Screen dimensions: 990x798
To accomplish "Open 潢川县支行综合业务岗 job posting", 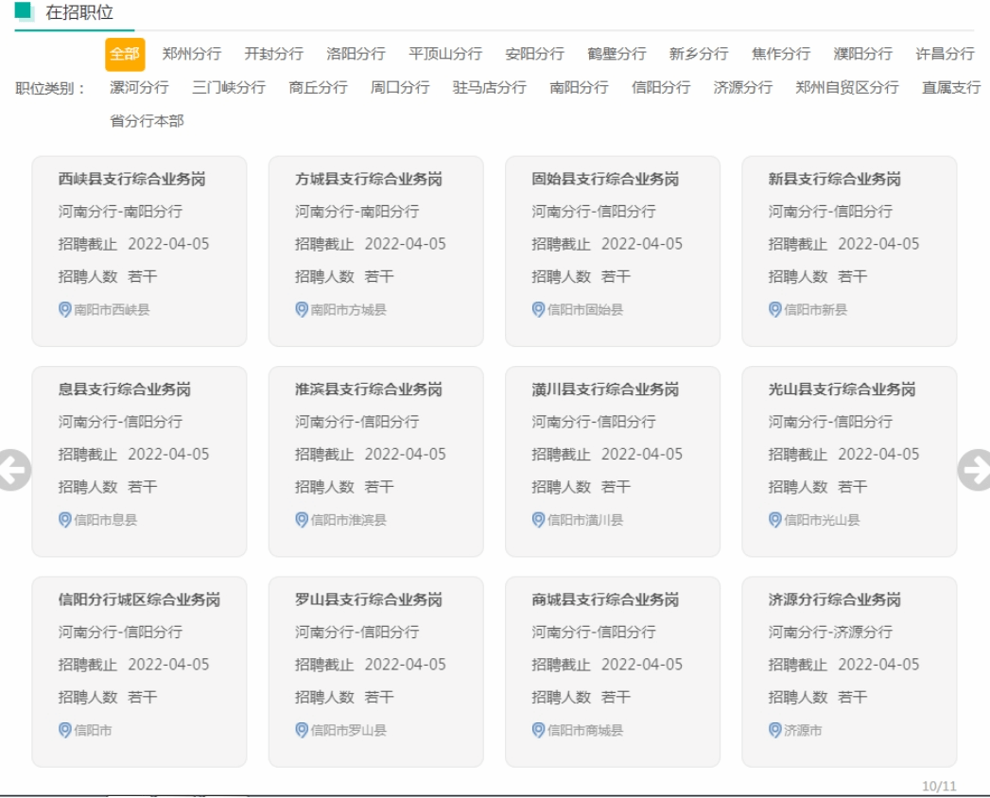I will 605,390.
